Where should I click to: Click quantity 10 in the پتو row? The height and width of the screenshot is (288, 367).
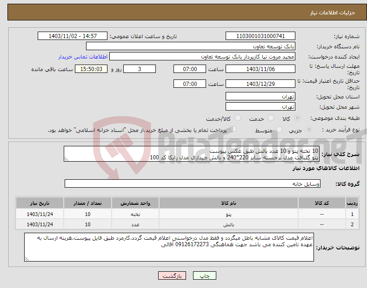click(x=87, y=214)
